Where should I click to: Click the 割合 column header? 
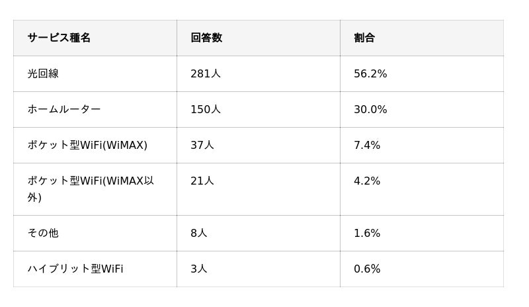point(364,38)
